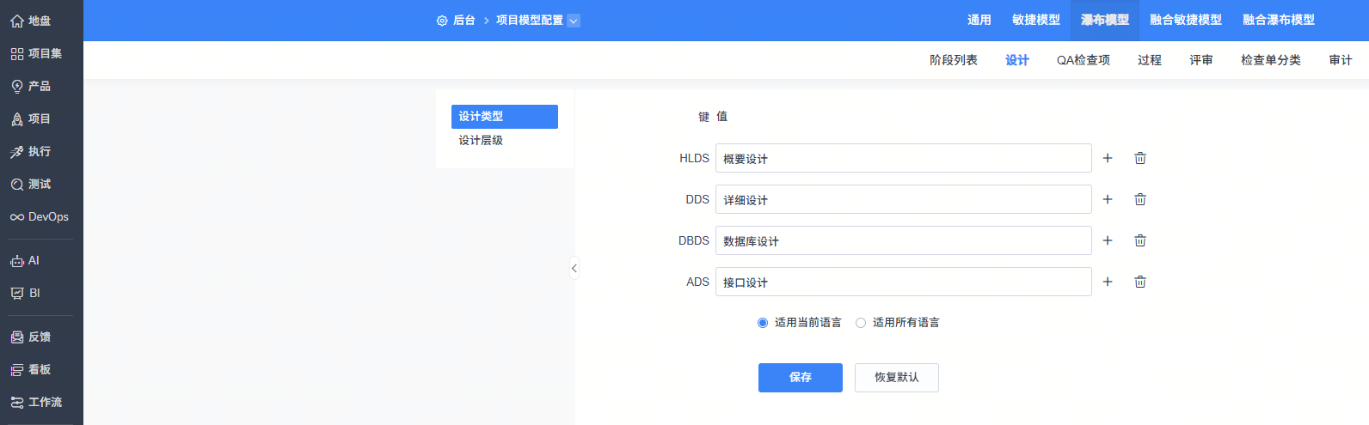Click the AI robot icon in sidebar

click(17, 261)
